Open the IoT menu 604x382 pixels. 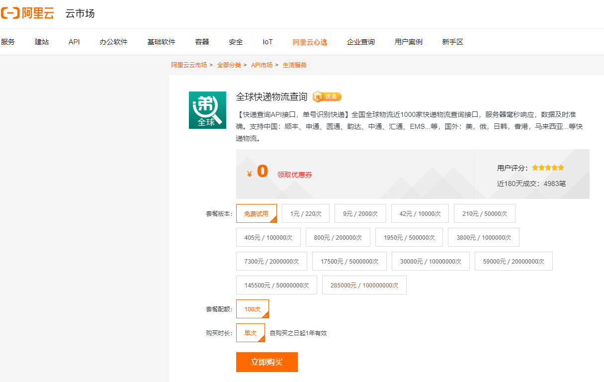point(268,42)
